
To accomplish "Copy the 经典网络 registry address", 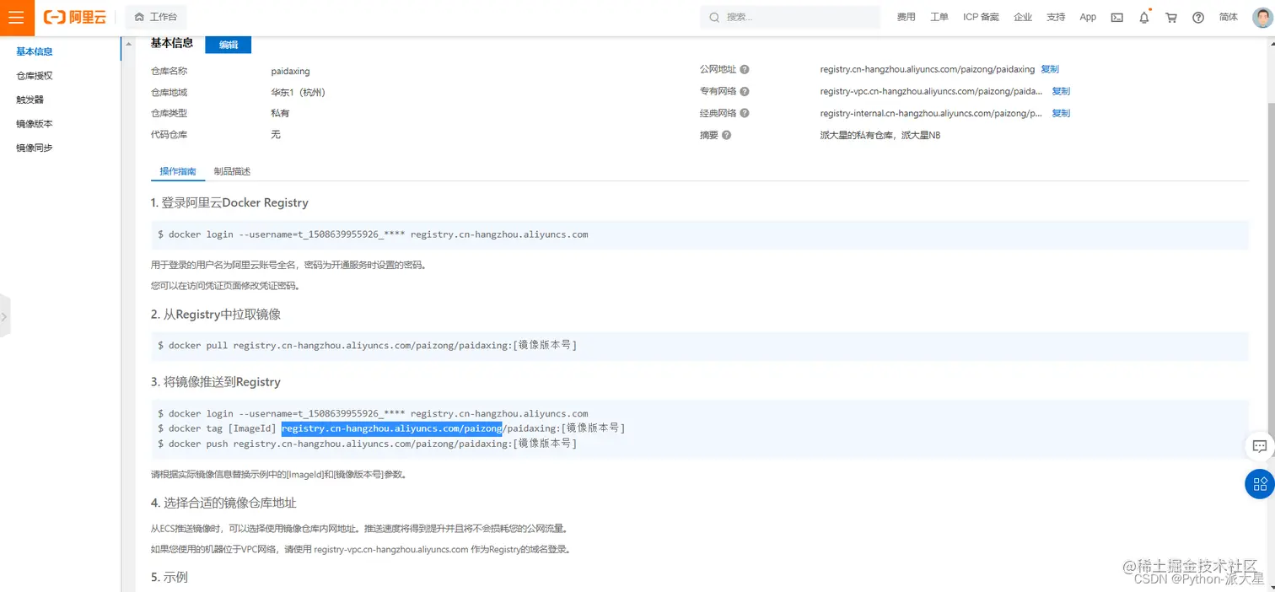I will 1061,113.
